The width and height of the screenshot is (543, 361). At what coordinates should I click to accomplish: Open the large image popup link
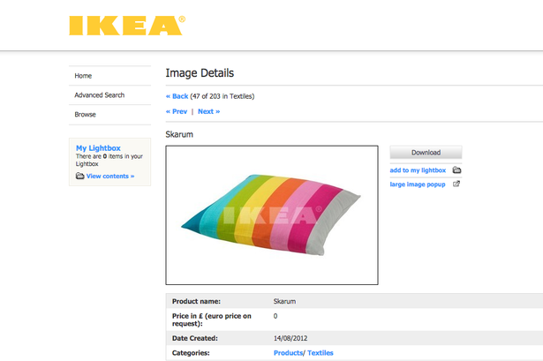coord(419,184)
